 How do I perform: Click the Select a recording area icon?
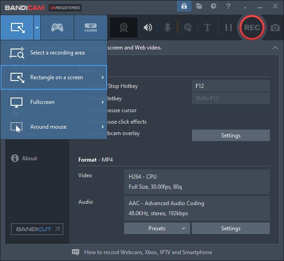click(16, 53)
